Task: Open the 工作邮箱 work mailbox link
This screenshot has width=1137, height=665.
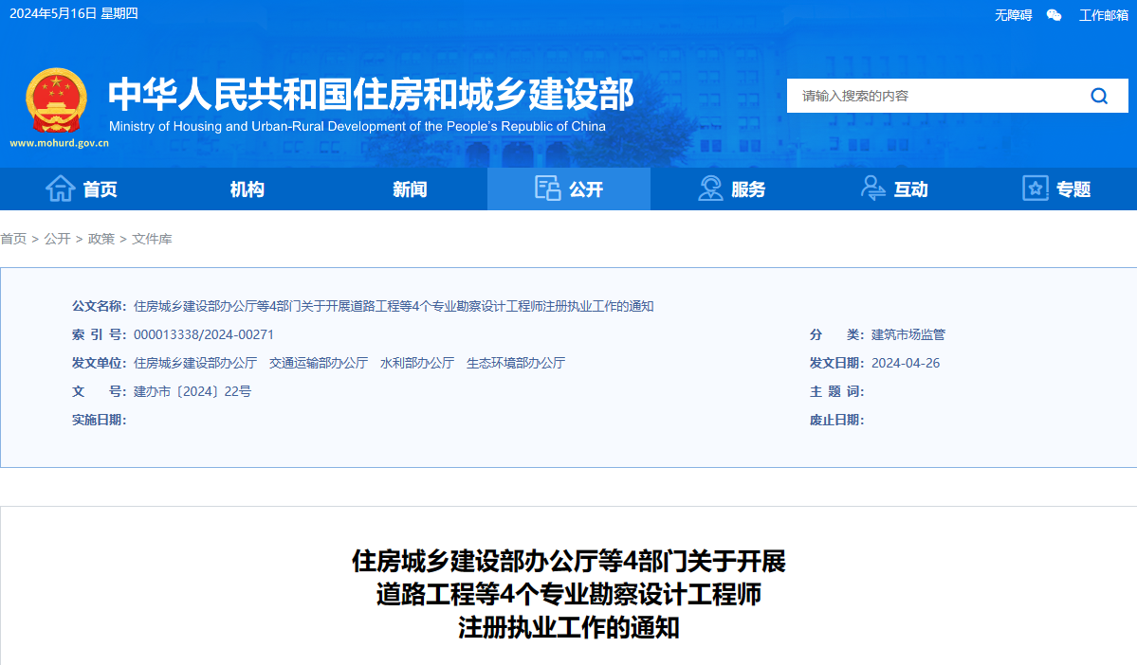Action: (1104, 15)
